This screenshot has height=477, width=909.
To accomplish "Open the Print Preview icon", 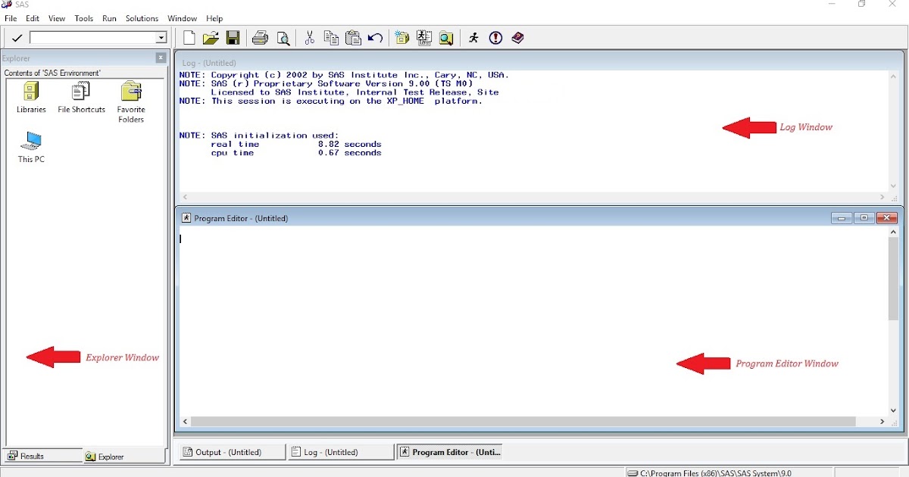I will point(283,38).
